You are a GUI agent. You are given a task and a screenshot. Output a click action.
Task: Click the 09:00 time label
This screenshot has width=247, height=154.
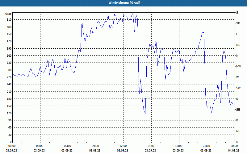click(96, 146)
